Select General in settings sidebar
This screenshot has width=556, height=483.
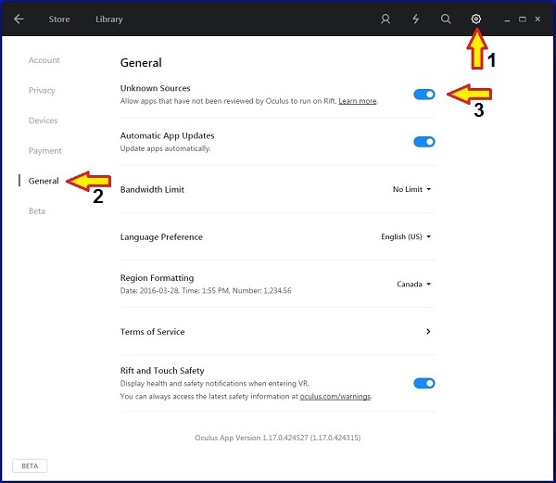click(x=44, y=181)
